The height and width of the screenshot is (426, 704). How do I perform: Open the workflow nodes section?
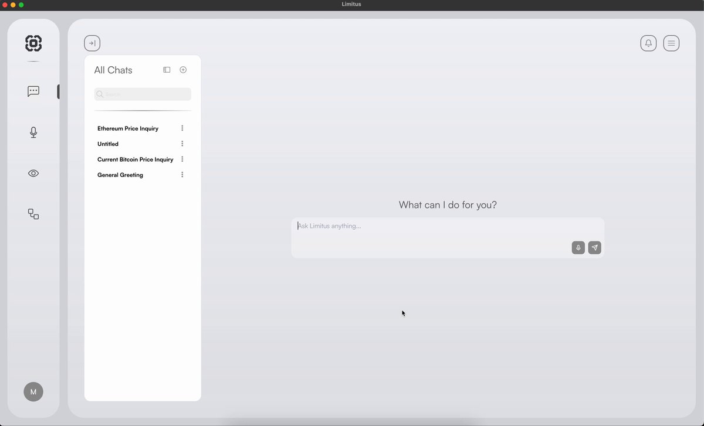tap(33, 214)
